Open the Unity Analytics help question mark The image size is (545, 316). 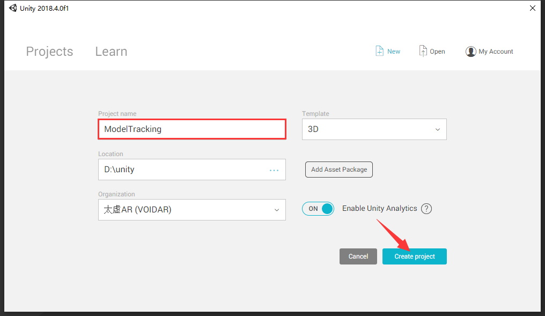click(x=426, y=209)
